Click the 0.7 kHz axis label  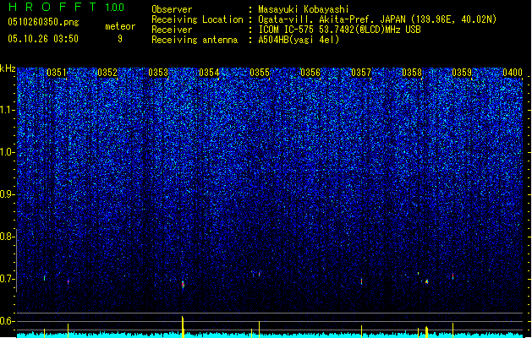7,279
